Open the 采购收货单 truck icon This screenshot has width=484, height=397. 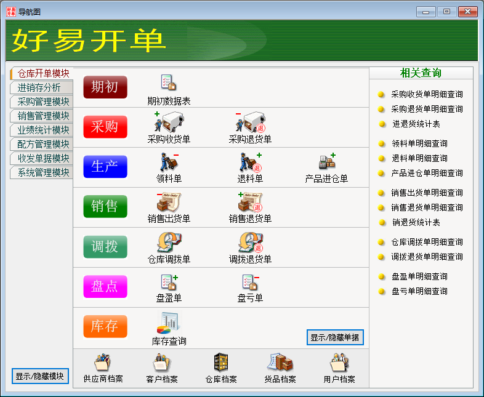[x=169, y=122]
